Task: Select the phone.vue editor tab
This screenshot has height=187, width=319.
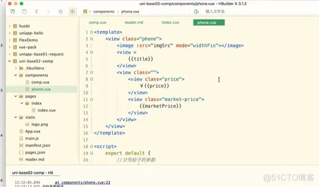Action: [x=209, y=22]
